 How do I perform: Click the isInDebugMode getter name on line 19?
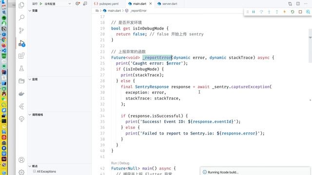[x=148, y=28]
